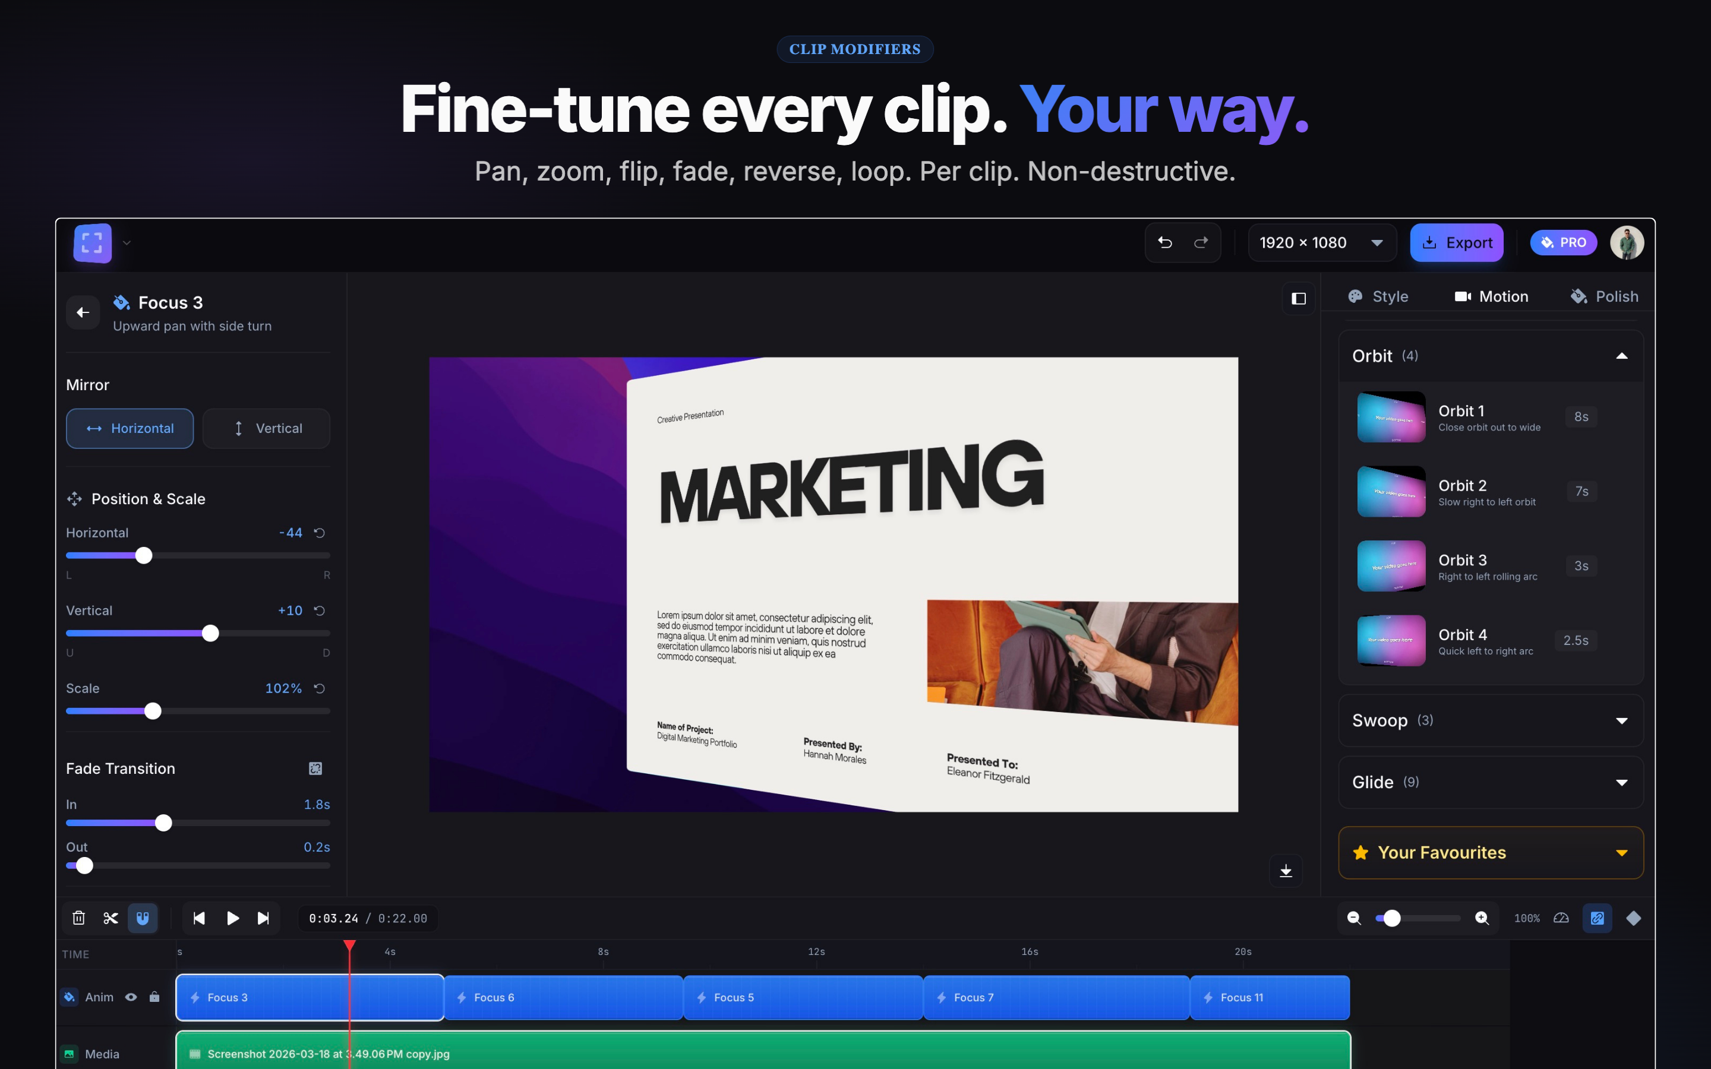This screenshot has height=1069, width=1711.
Task: Play the timeline
Action: point(232,918)
